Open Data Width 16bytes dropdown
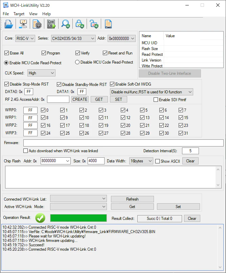 tap(141, 161)
